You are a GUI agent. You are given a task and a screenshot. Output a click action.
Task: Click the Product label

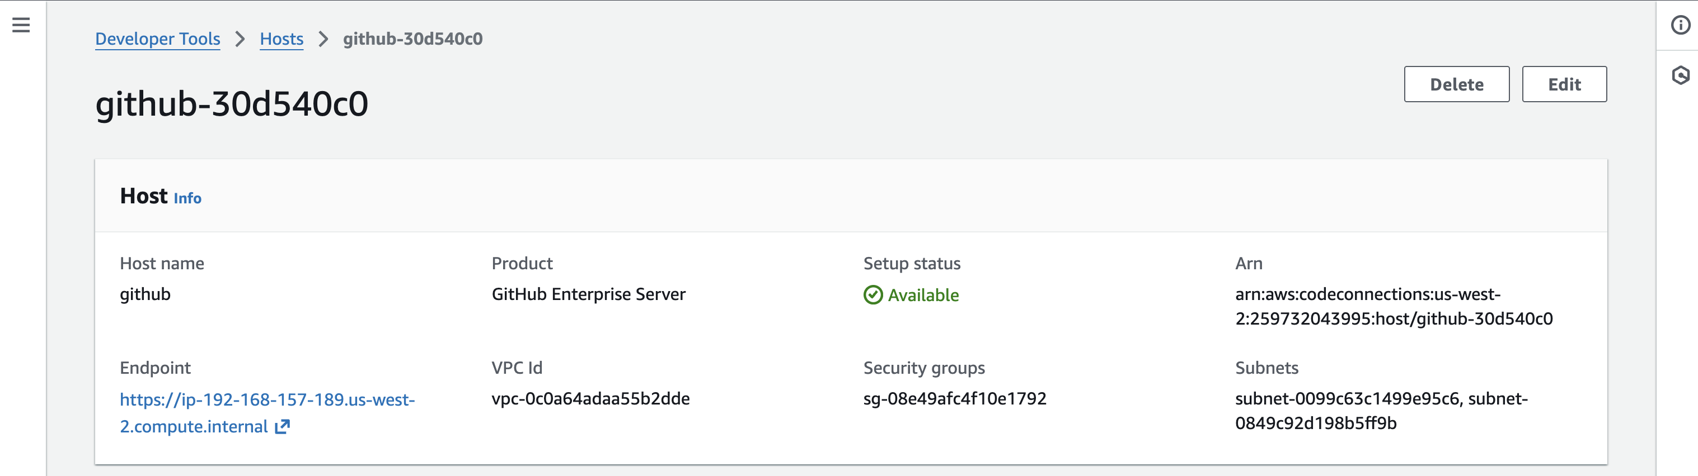tap(522, 263)
